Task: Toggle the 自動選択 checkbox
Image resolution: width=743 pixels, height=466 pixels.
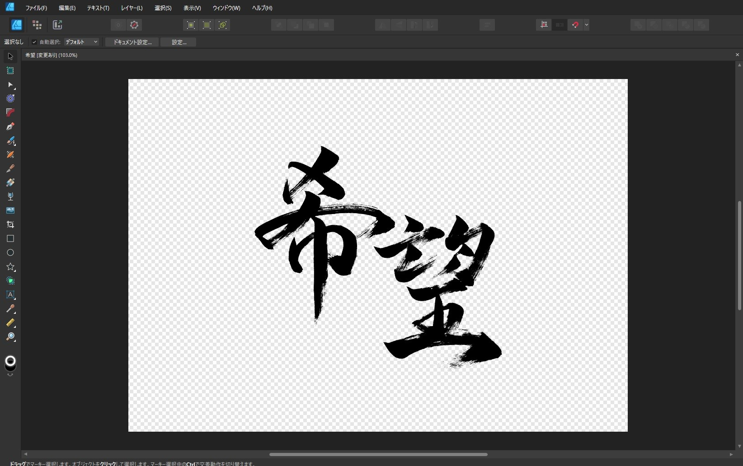Action: pyautogui.click(x=34, y=42)
